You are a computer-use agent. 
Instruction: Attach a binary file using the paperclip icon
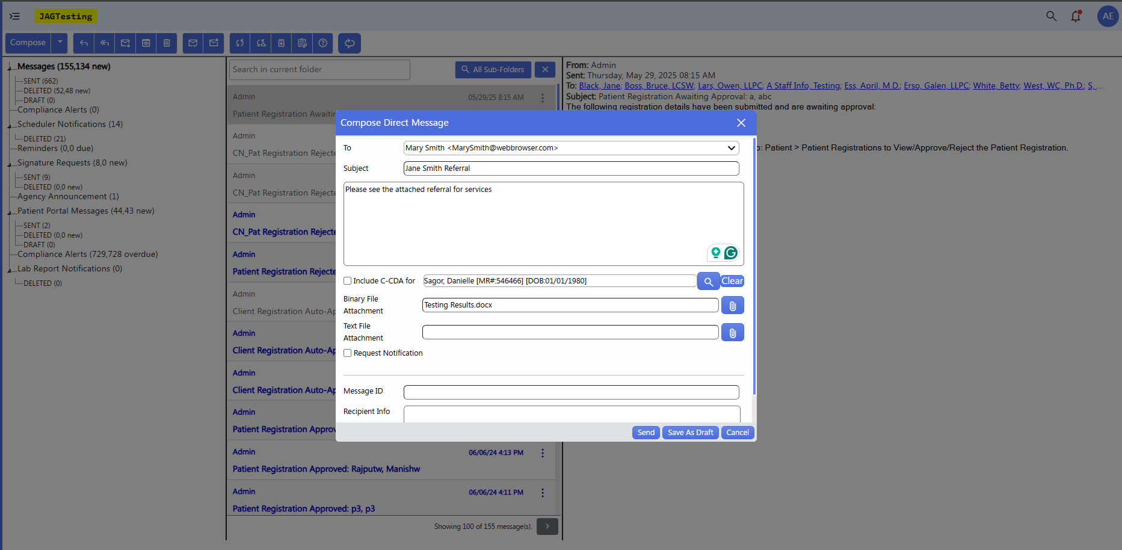point(732,305)
